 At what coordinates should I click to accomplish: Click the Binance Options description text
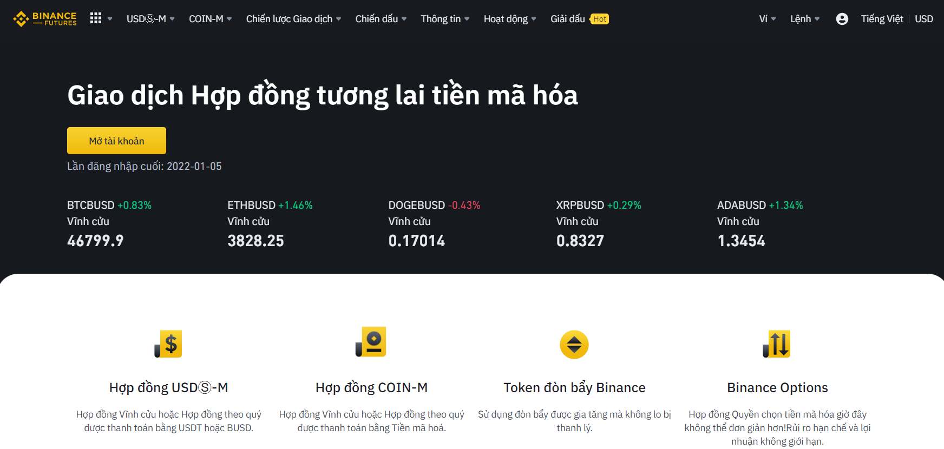pyautogui.click(x=777, y=428)
